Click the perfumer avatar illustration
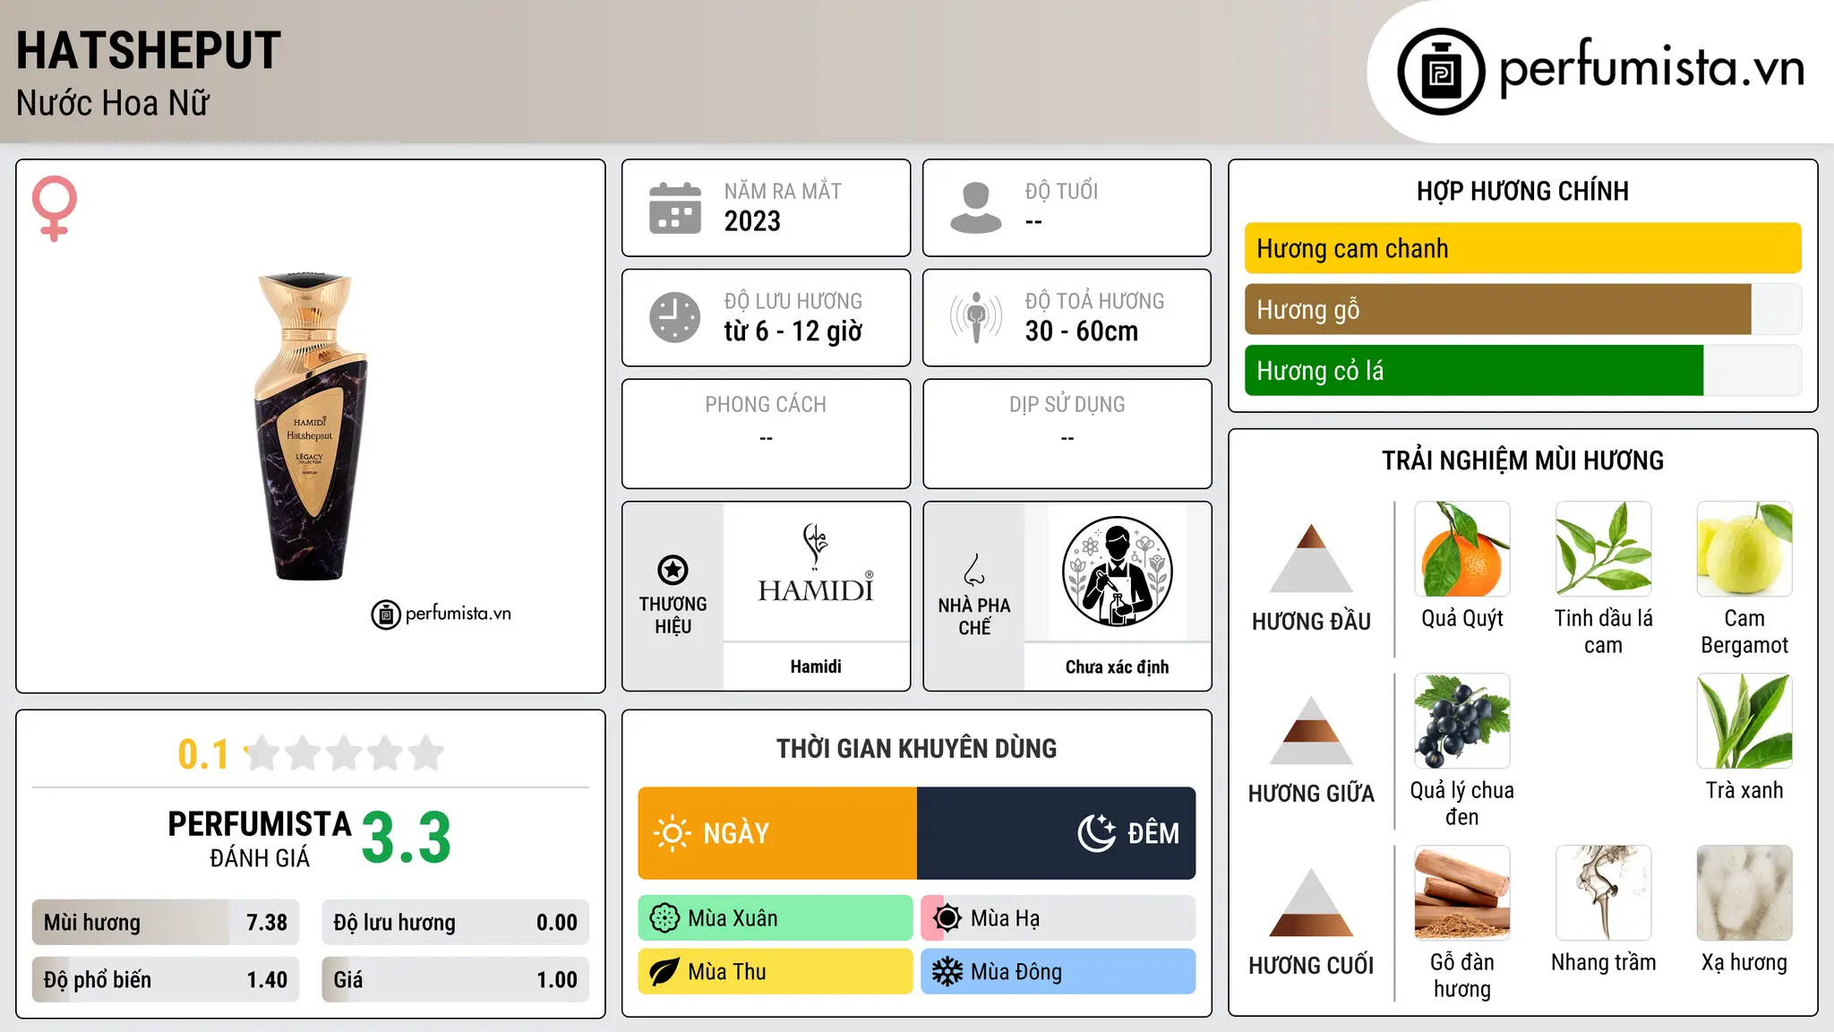 pyautogui.click(x=1117, y=572)
